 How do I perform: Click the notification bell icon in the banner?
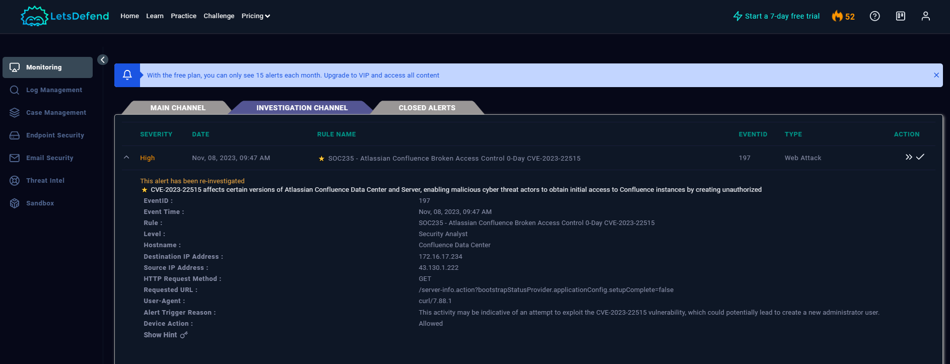pos(127,75)
